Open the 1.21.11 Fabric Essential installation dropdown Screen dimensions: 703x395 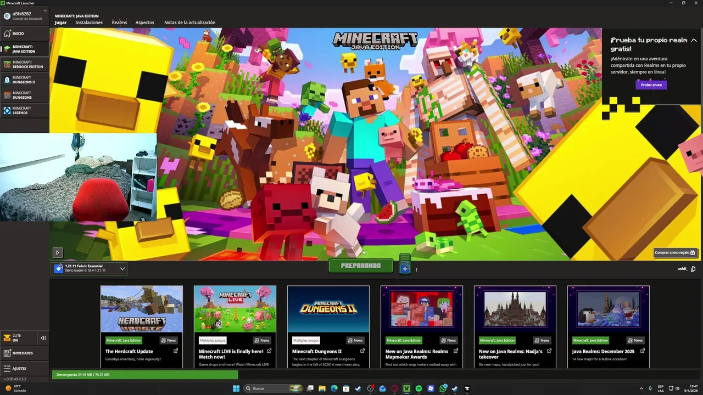(90, 268)
